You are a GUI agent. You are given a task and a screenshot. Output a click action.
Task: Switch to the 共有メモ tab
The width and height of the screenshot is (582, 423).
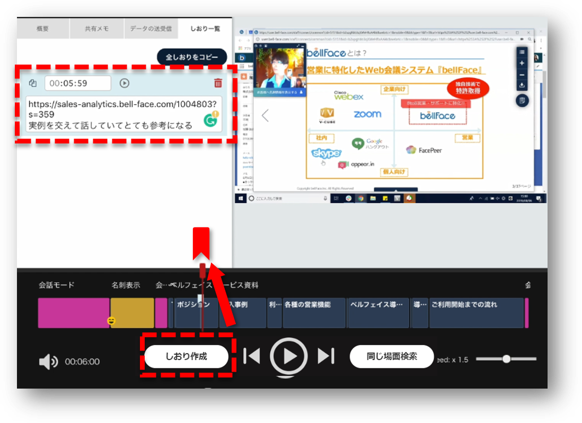(x=96, y=29)
